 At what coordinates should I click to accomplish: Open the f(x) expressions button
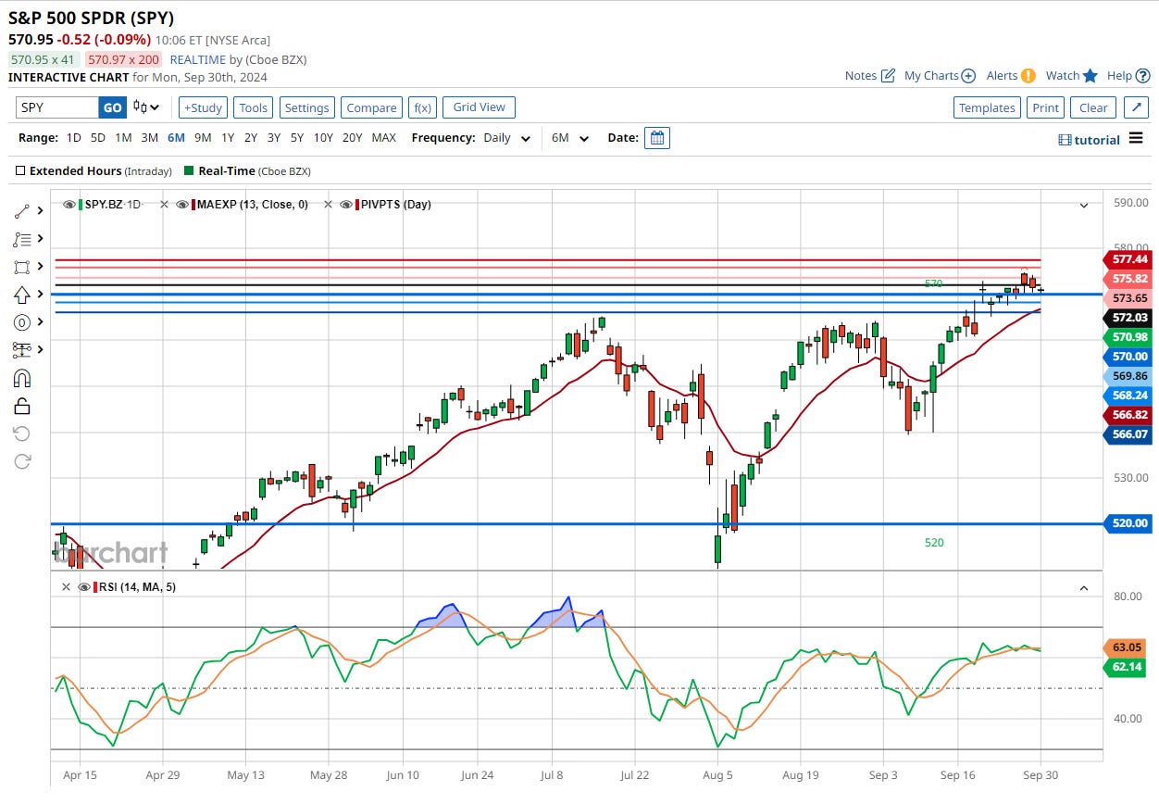tap(422, 107)
